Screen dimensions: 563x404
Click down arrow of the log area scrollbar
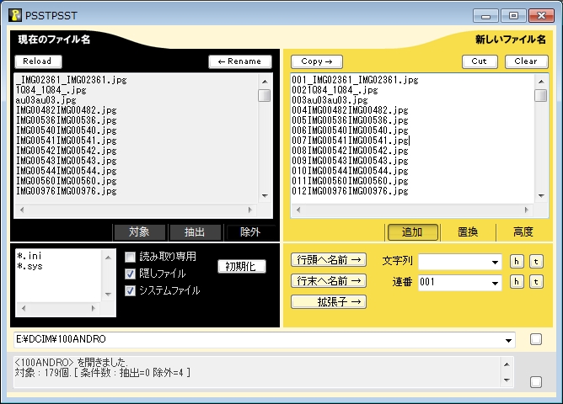pos(507,380)
